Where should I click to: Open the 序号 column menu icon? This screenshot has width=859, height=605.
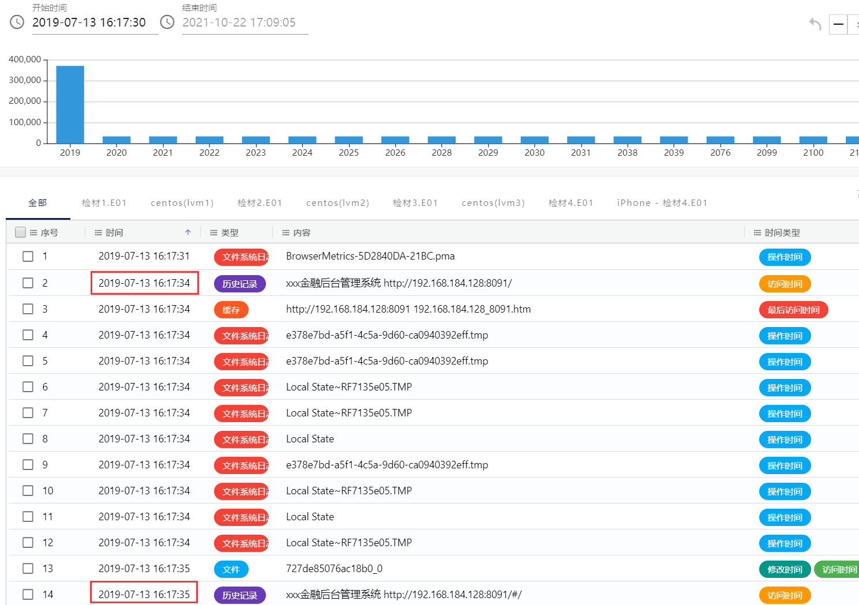(33, 232)
